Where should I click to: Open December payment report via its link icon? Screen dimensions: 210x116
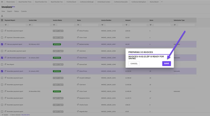point(5,31)
